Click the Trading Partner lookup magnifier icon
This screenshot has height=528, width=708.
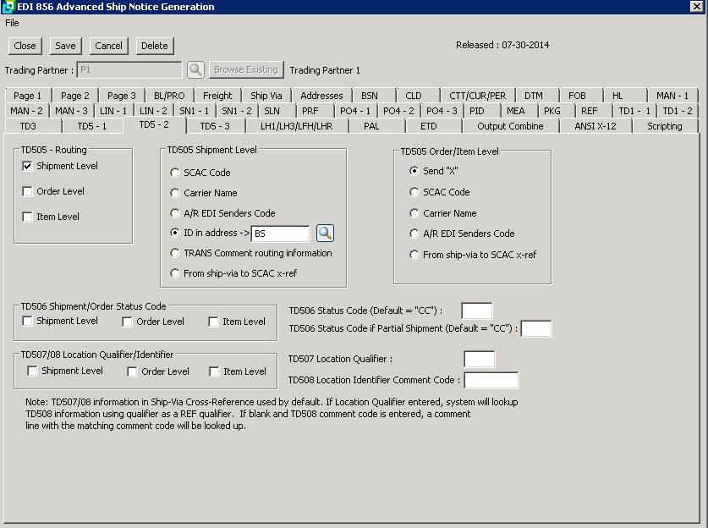[195, 70]
